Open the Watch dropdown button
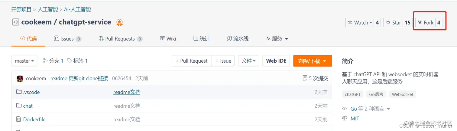 pos(360,22)
